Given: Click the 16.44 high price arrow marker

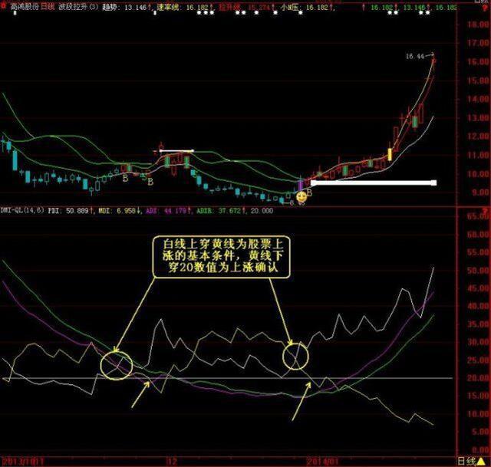Looking at the screenshot, I should 420,56.
